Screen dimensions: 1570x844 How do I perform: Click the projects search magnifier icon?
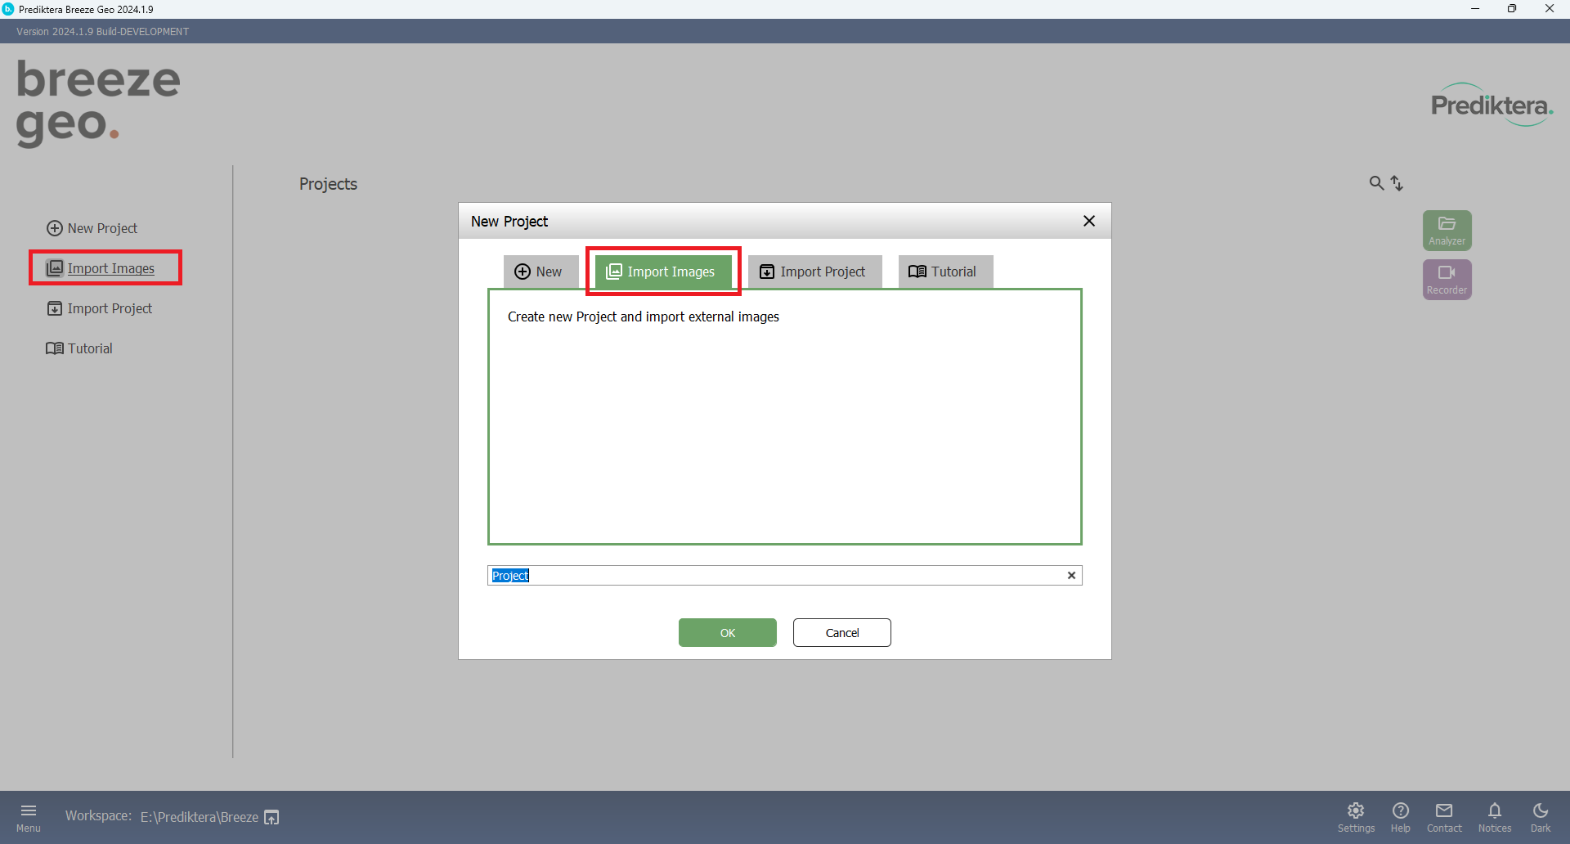click(1376, 183)
